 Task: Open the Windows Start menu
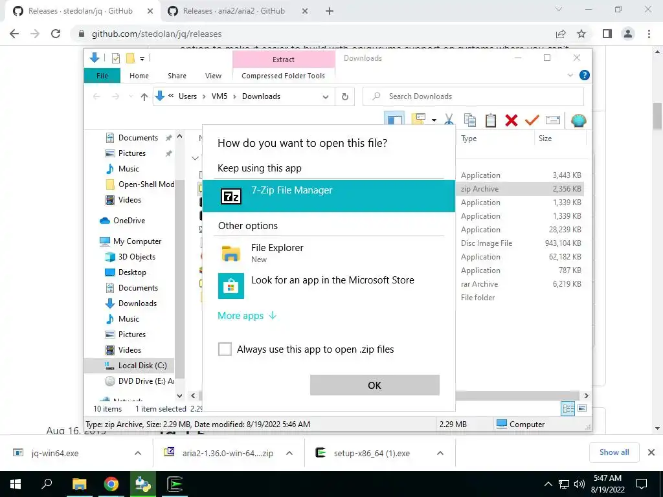16,484
